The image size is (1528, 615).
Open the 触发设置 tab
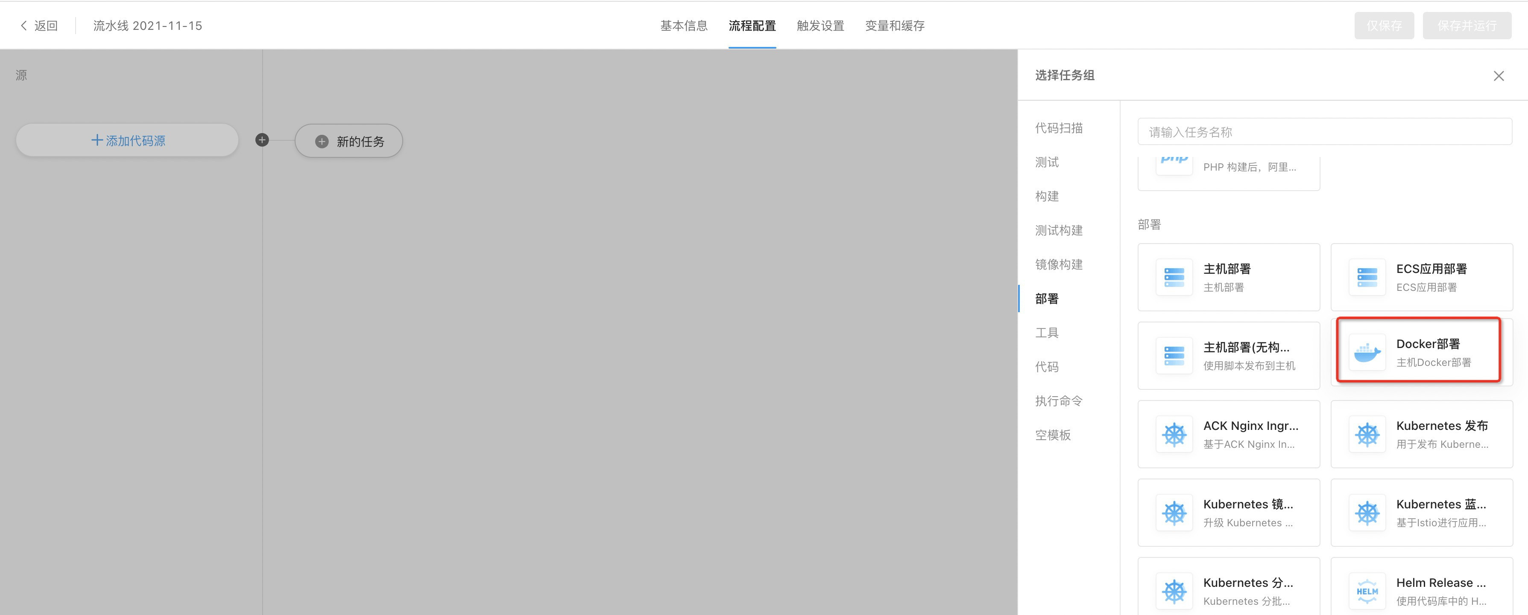click(x=820, y=26)
